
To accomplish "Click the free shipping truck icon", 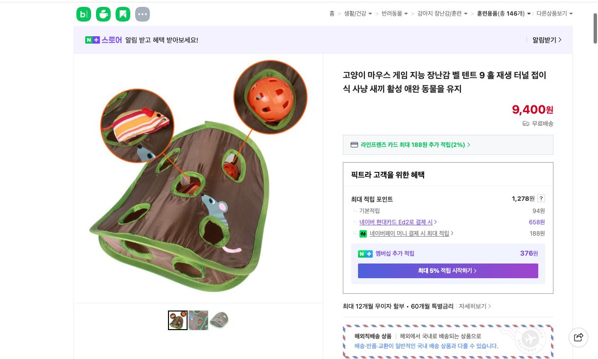I will pyautogui.click(x=526, y=124).
